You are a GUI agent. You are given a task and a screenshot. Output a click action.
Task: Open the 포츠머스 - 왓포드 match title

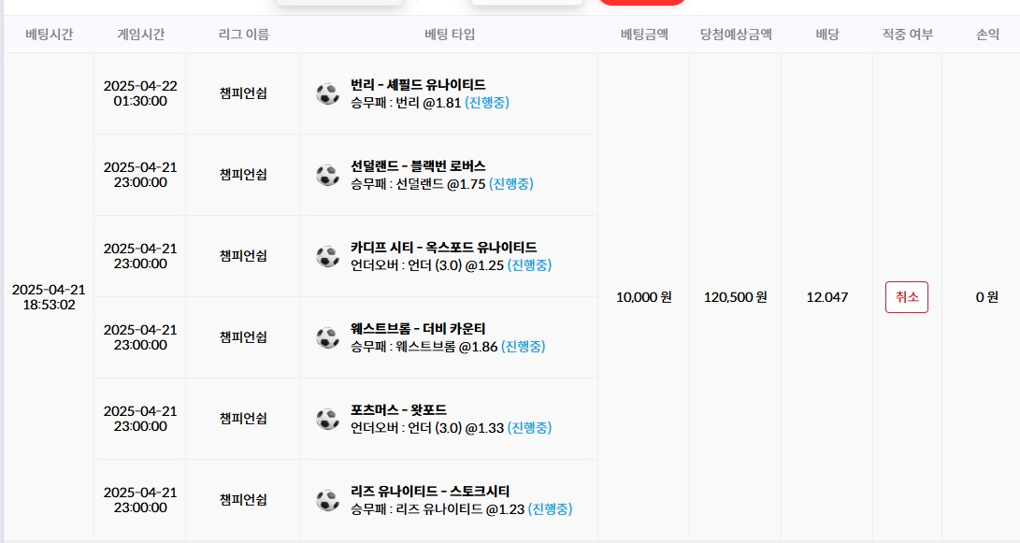coord(398,410)
